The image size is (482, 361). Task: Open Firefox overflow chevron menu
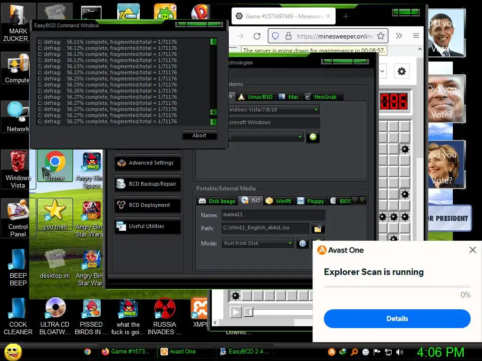click(x=399, y=36)
